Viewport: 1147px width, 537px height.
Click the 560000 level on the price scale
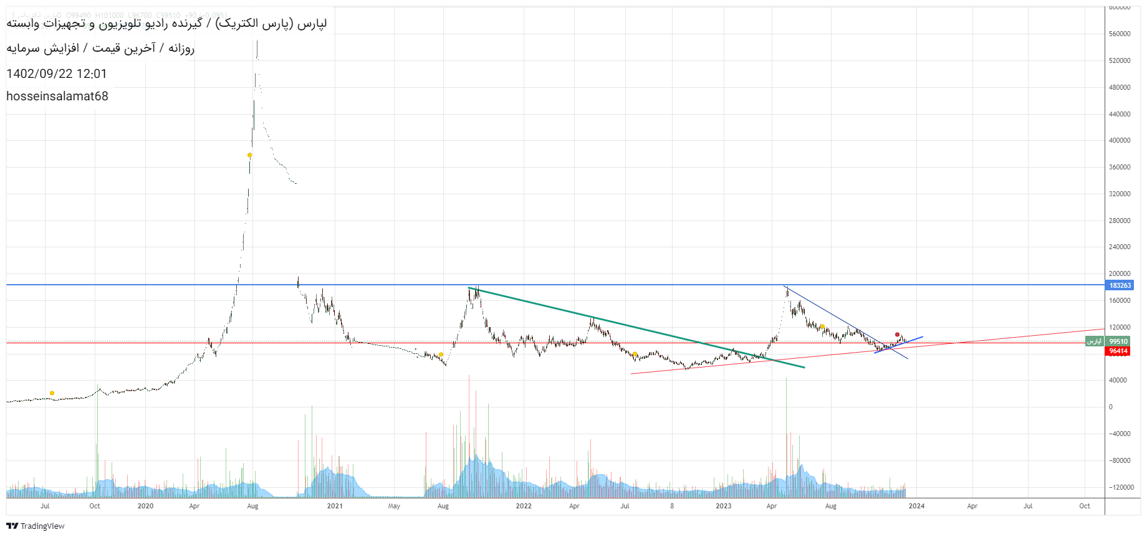[x=1120, y=34]
